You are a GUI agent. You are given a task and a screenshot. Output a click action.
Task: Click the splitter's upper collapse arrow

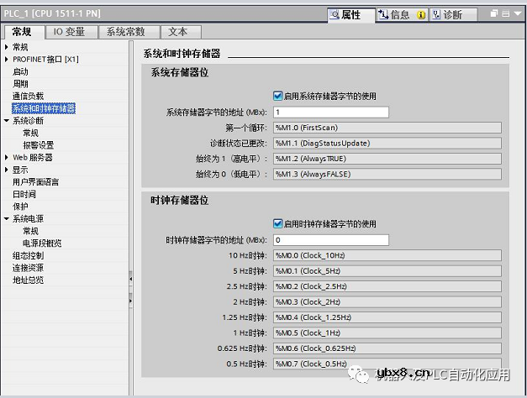[x=130, y=278]
